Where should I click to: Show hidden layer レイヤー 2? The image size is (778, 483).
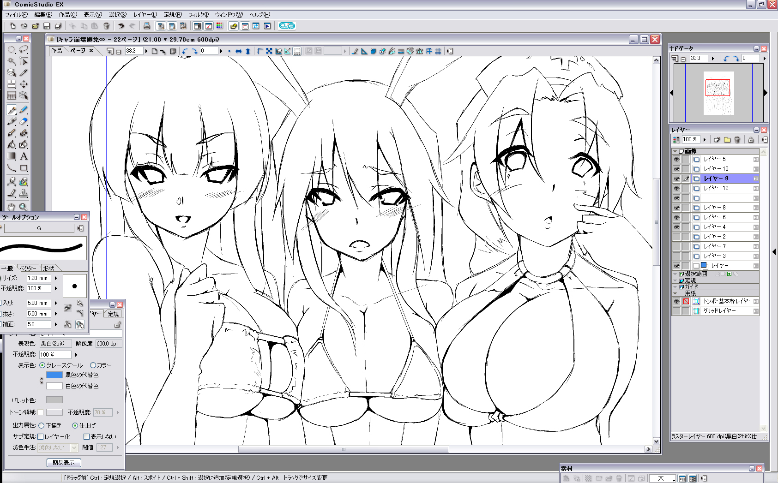pos(676,237)
